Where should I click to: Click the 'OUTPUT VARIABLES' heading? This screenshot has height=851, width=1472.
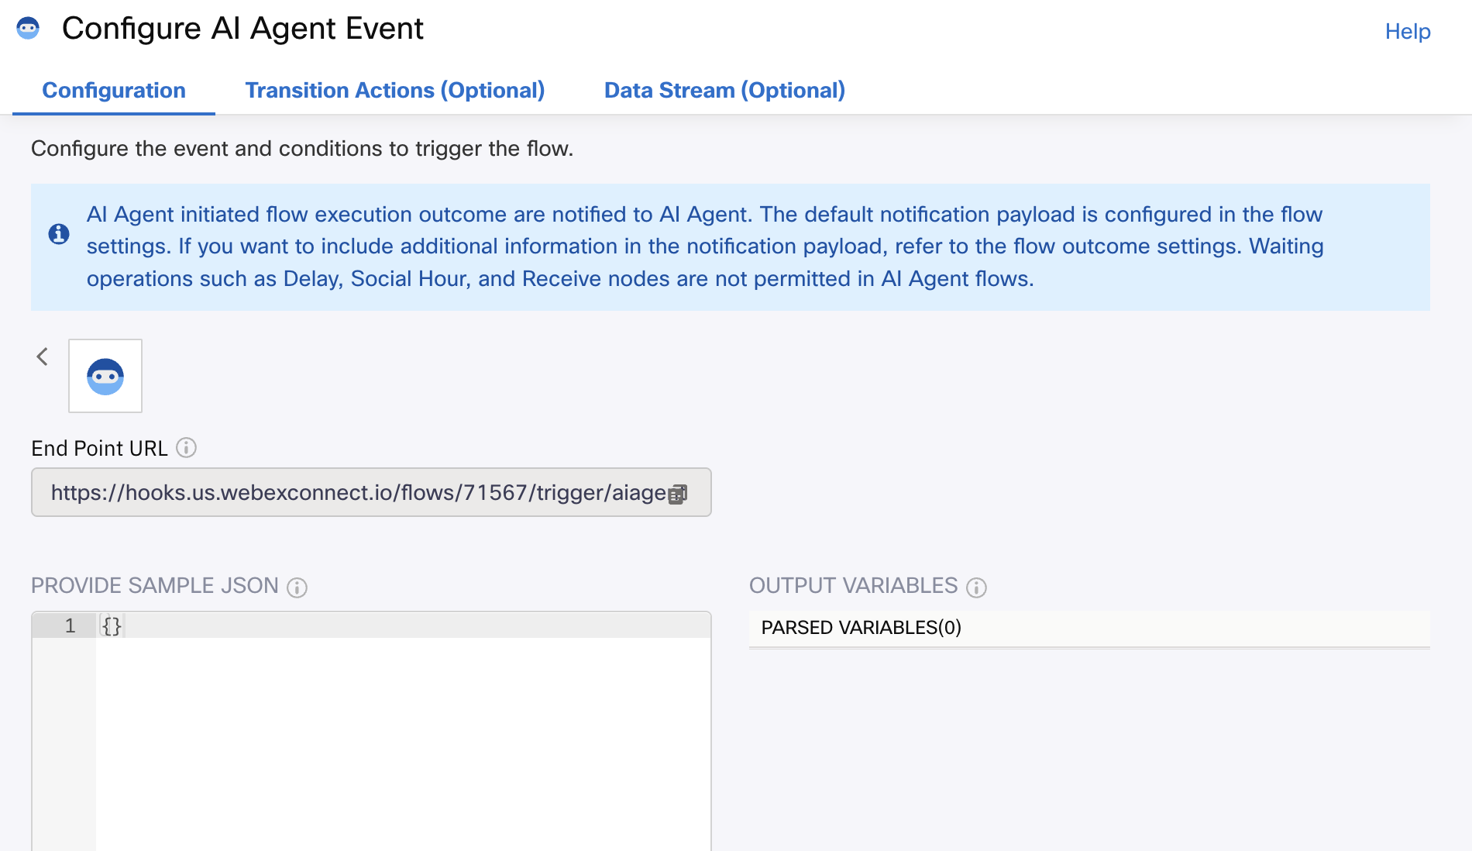(x=853, y=585)
